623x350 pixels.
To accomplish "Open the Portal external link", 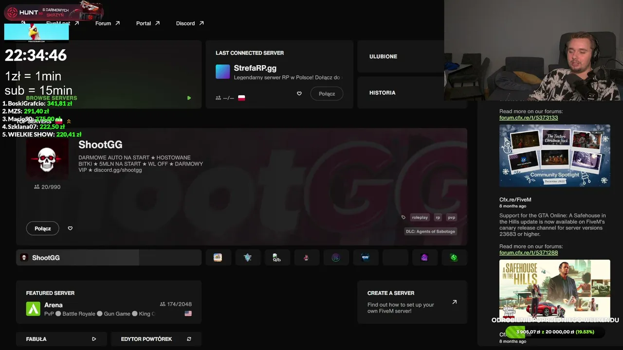I will pos(148,23).
